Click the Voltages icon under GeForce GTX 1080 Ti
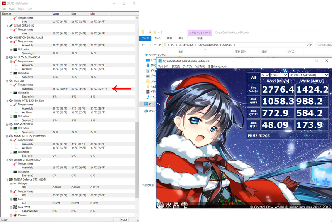 click(15, 183)
